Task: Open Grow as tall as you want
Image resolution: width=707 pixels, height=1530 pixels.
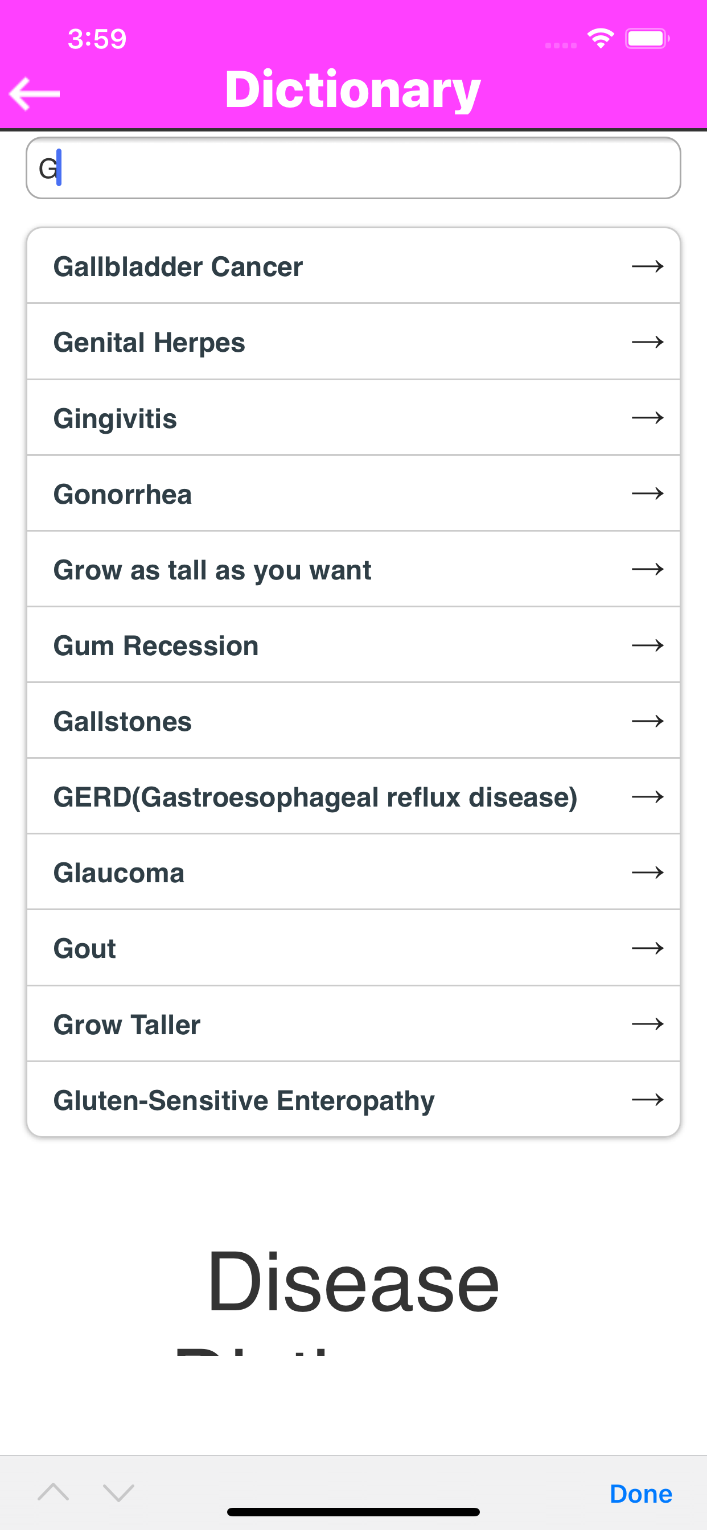Action: (212, 570)
